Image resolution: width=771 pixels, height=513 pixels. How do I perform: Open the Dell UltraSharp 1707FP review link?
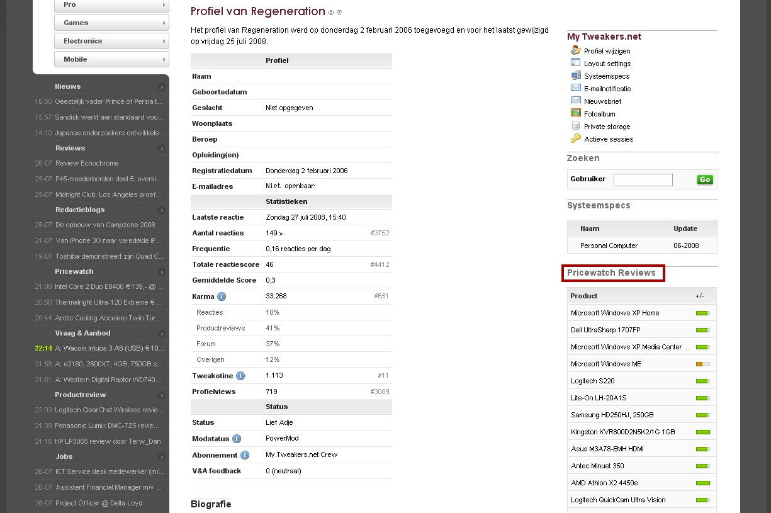(605, 330)
